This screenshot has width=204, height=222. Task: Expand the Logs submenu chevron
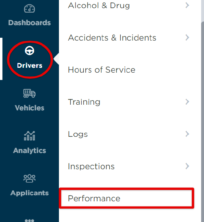pos(187,134)
